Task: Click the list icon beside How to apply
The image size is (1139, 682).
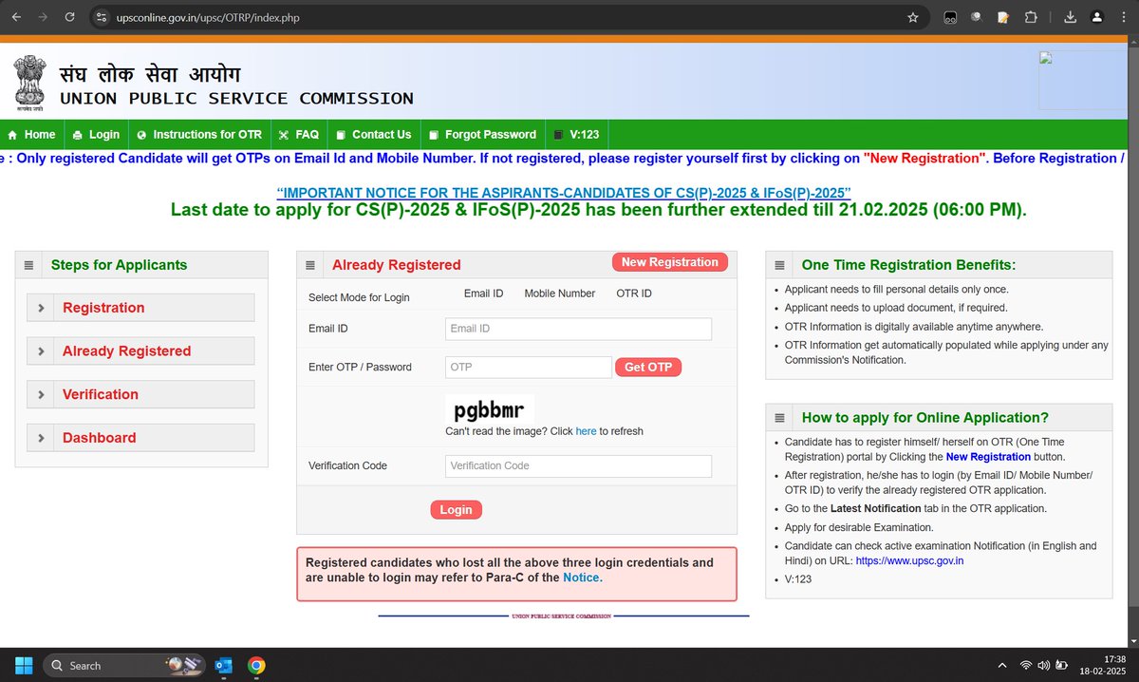Action: (x=779, y=418)
